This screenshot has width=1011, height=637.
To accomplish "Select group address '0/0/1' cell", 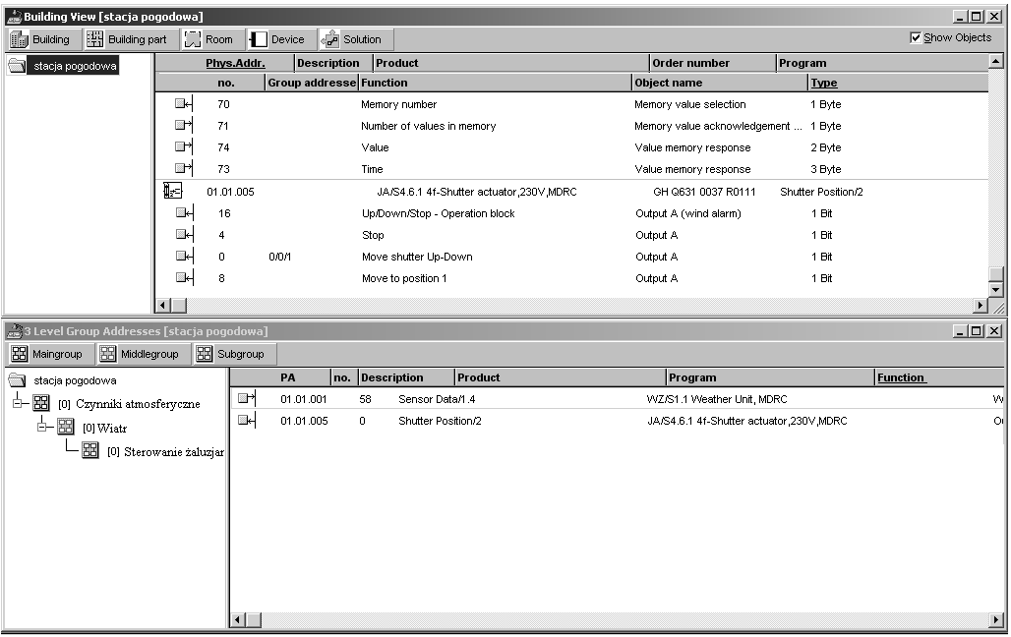I will [280, 257].
